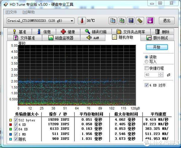Toggle the 4 KB 对齐 checkbox
Viewport: 181px width, 148px height.
[x=147, y=85]
